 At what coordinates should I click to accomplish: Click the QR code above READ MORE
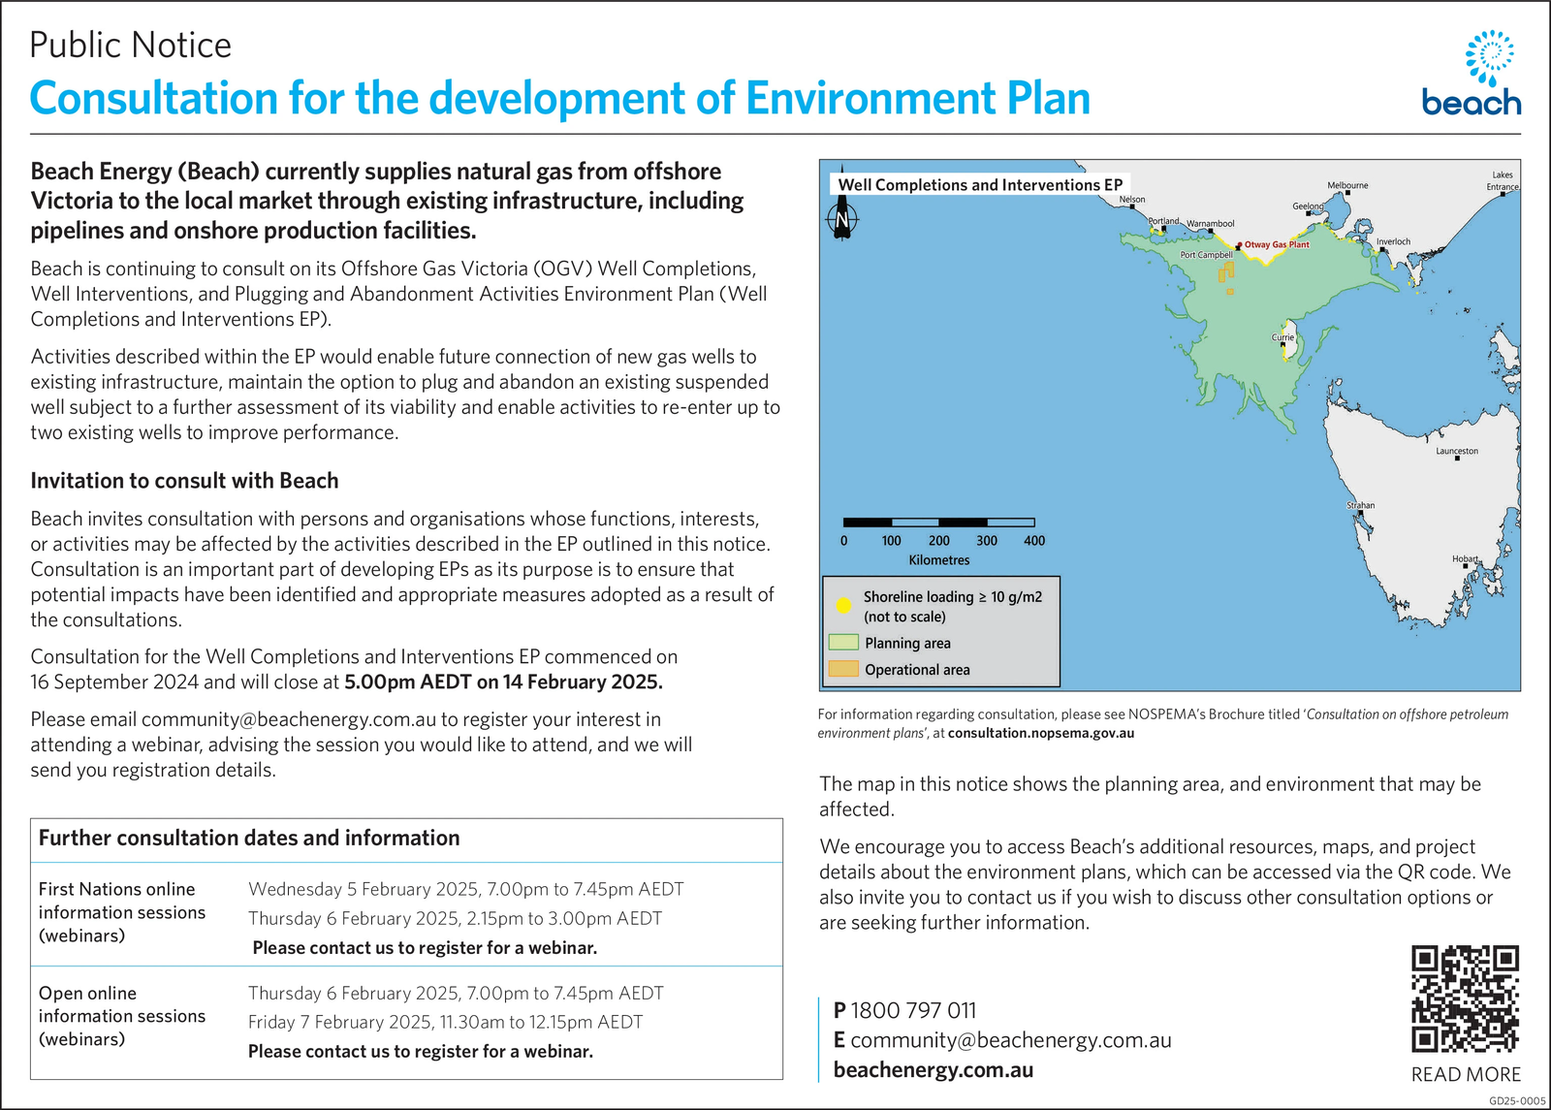1465,999
